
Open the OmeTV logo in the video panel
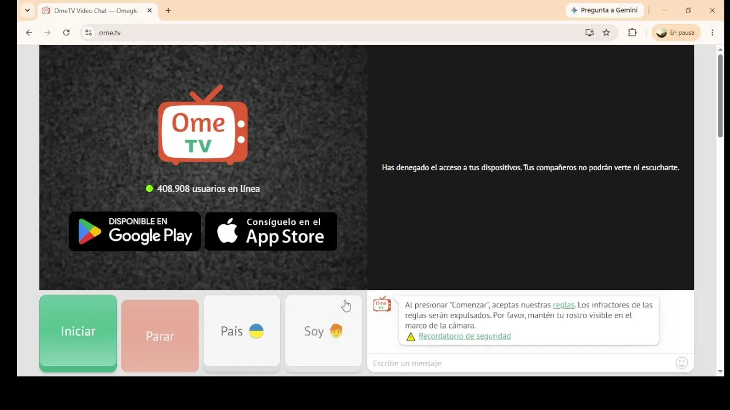coord(203,125)
